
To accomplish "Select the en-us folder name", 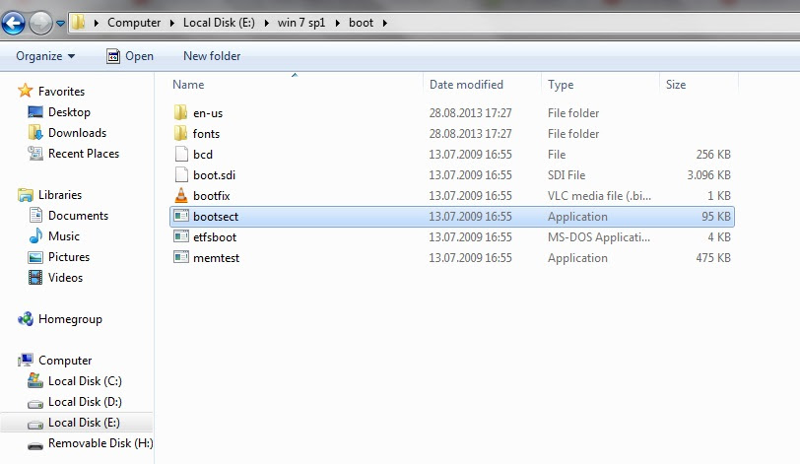I will click(x=208, y=113).
